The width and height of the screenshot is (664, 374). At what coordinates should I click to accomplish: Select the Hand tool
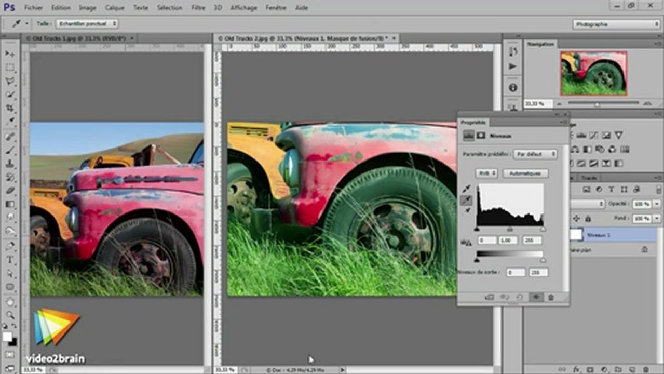pyautogui.click(x=10, y=302)
